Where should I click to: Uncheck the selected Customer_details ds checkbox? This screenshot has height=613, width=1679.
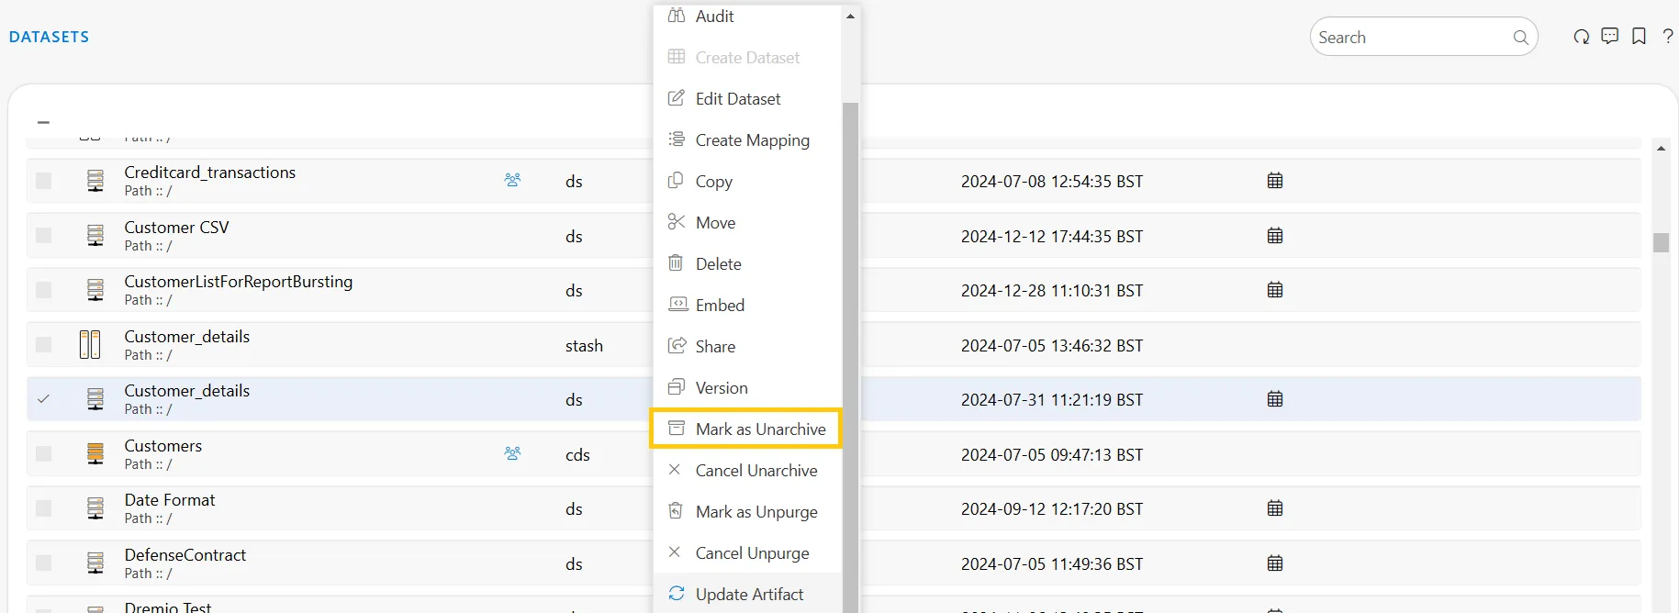(43, 399)
